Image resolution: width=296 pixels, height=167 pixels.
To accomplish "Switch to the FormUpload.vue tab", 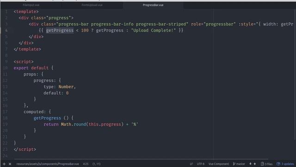I will click(x=92, y=5).
